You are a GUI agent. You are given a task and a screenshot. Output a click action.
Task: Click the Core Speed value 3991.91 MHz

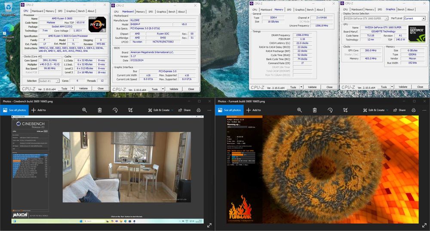[x=49, y=60]
